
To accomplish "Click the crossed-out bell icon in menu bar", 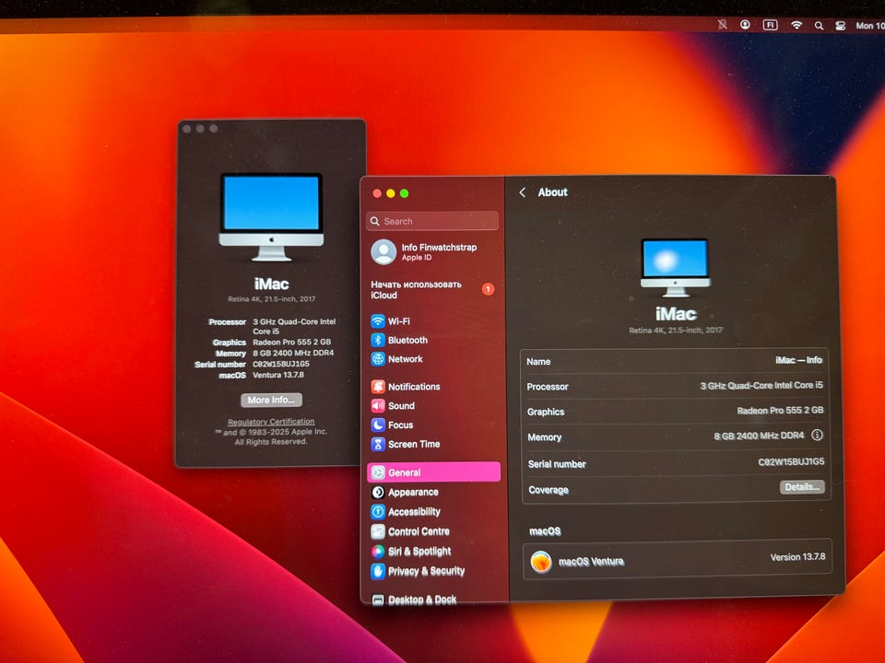I will click(723, 24).
